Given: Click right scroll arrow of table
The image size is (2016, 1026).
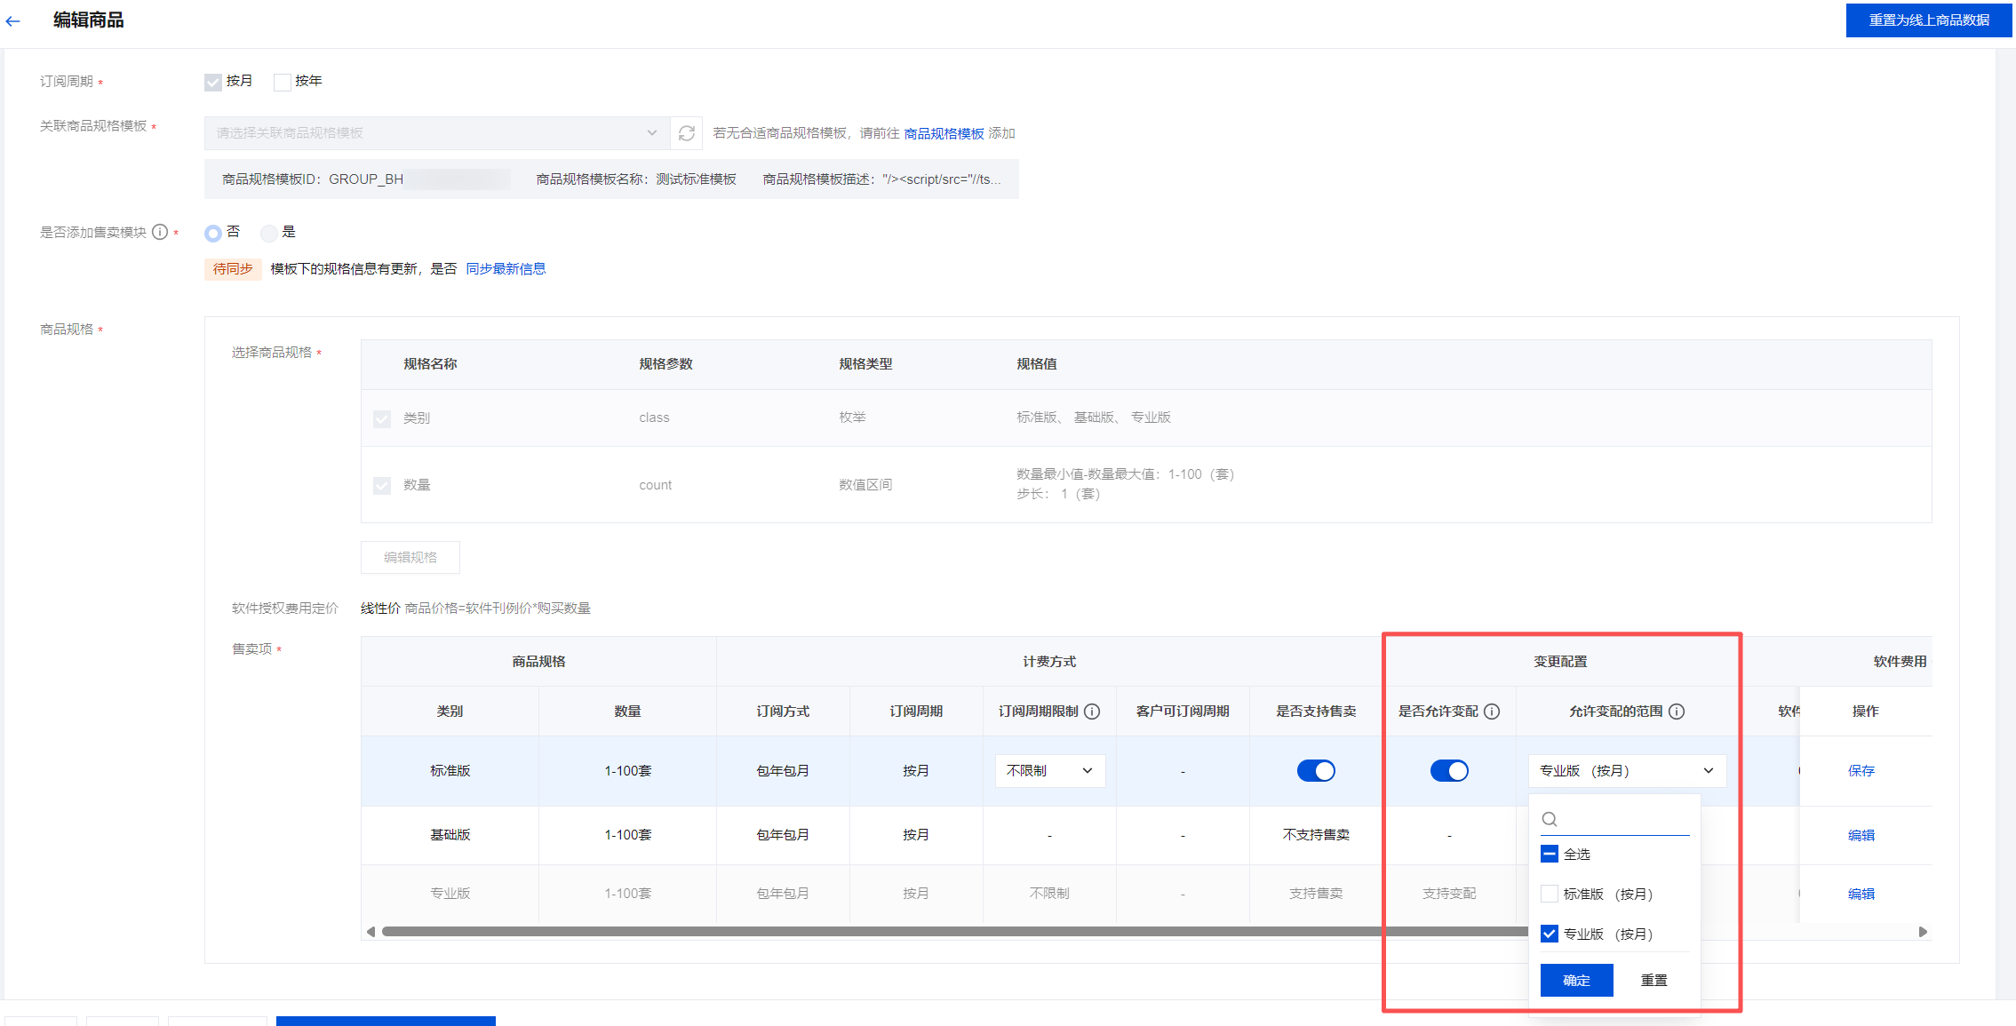Looking at the screenshot, I should 1923,932.
